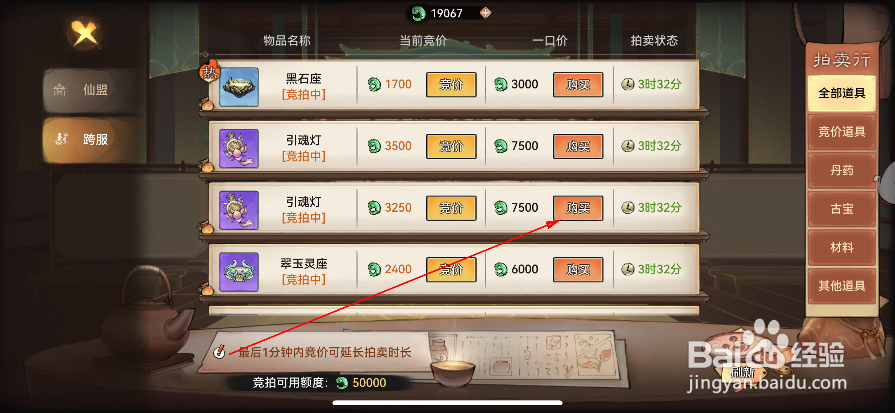895x413 pixels.
Task: Open the 黑石座 item icon
Action: click(x=239, y=87)
